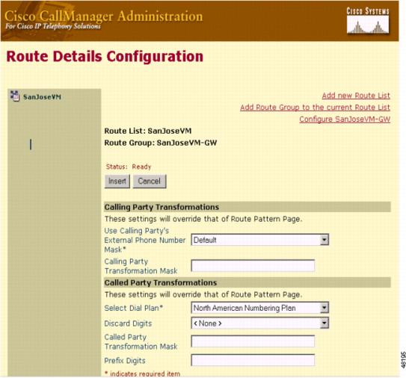
Task: Click the Select Dial Plan label
Action: pyautogui.click(x=133, y=308)
